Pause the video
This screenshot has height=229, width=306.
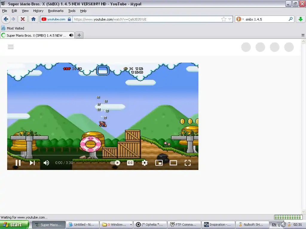(x=18, y=163)
